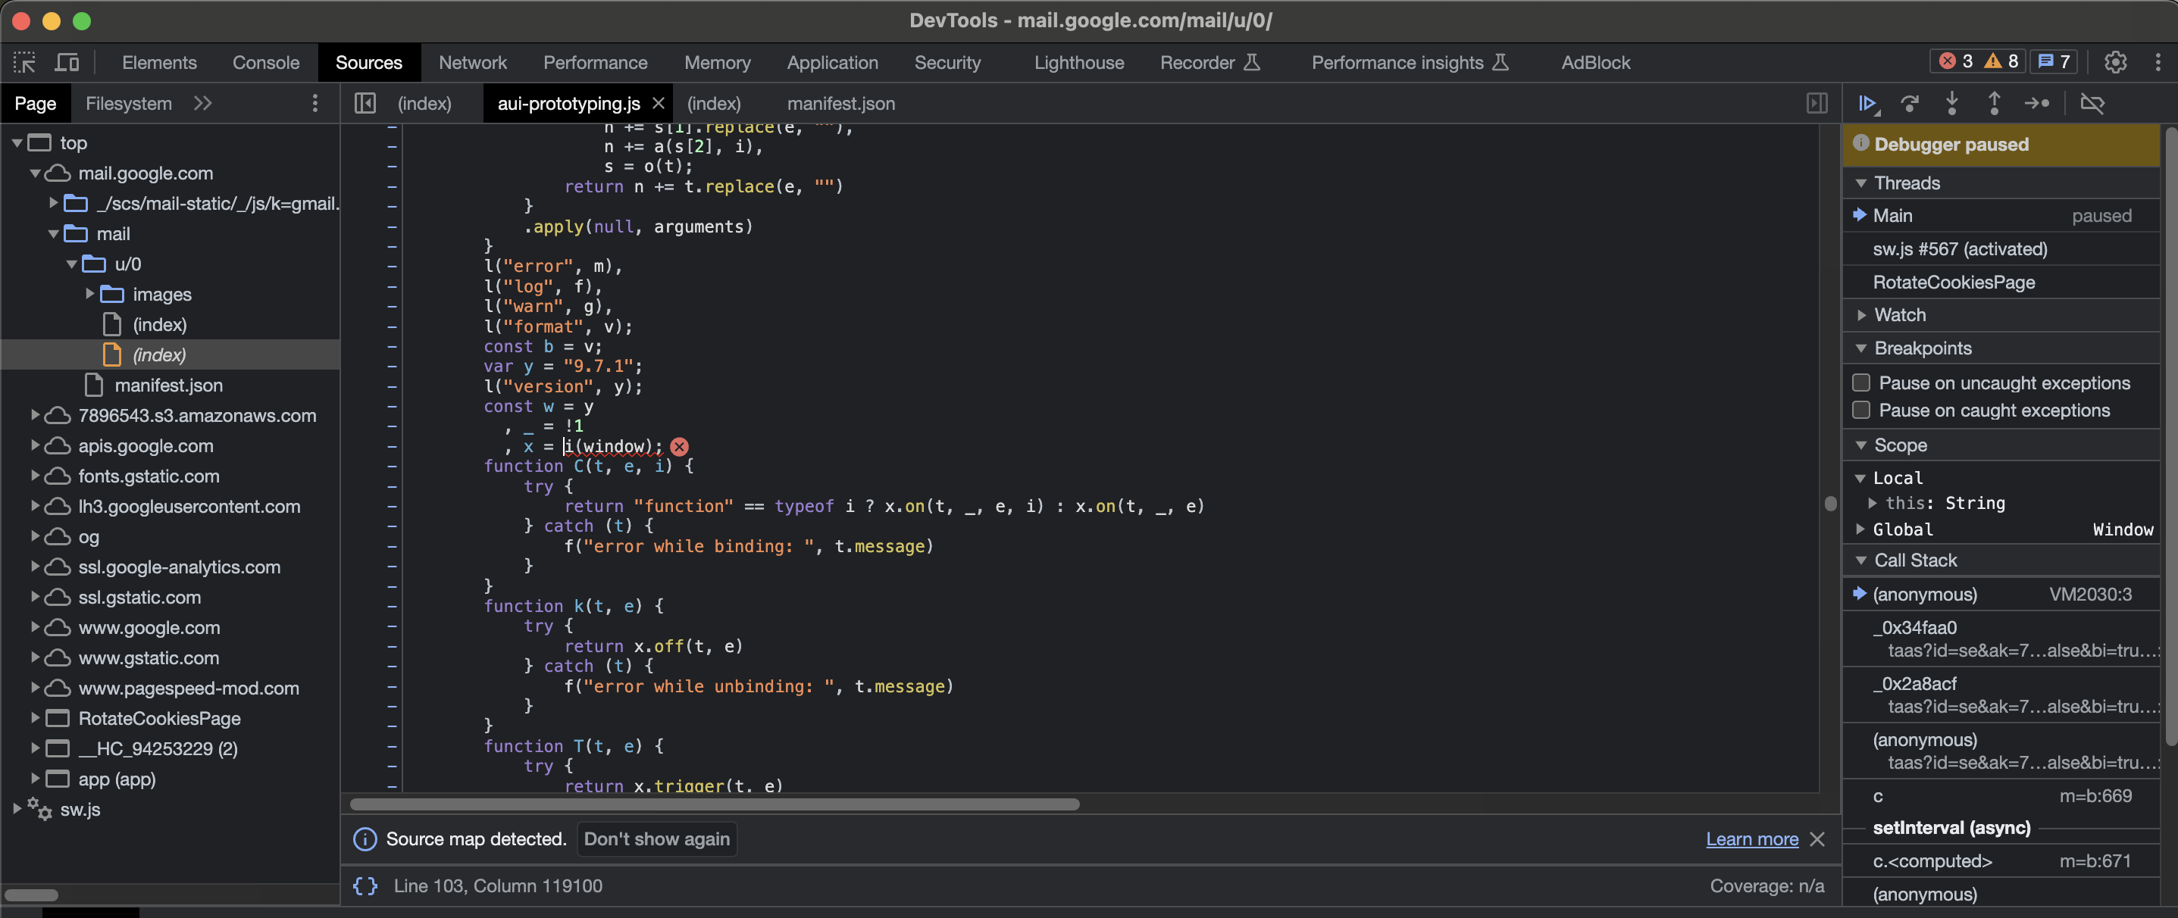Screen dimensions: 2178x918
Task: Collapse the mail.google.com tree node
Action: coord(36,173)
